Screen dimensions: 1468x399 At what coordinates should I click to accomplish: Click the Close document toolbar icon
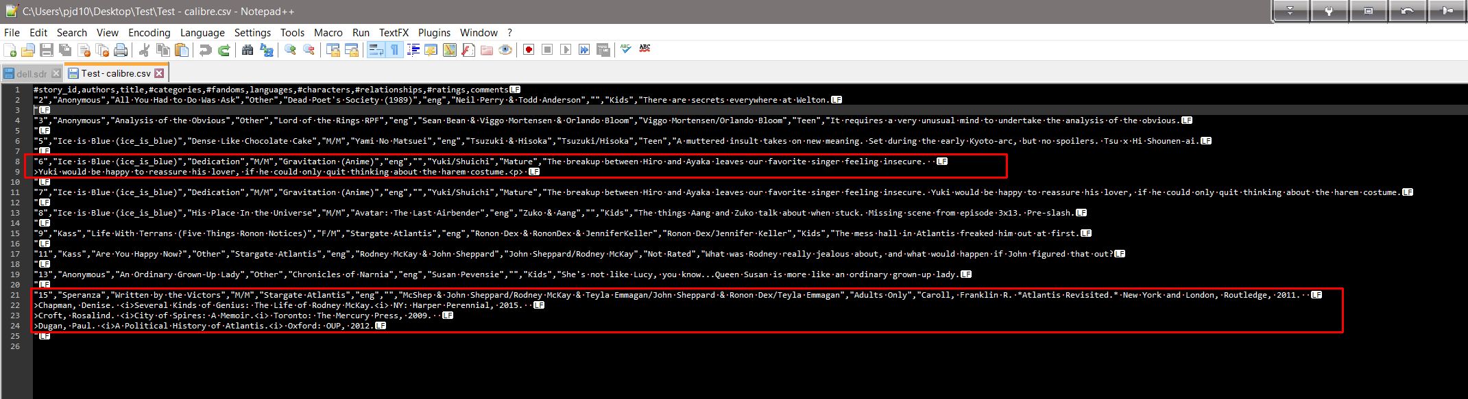coord(84,50)
